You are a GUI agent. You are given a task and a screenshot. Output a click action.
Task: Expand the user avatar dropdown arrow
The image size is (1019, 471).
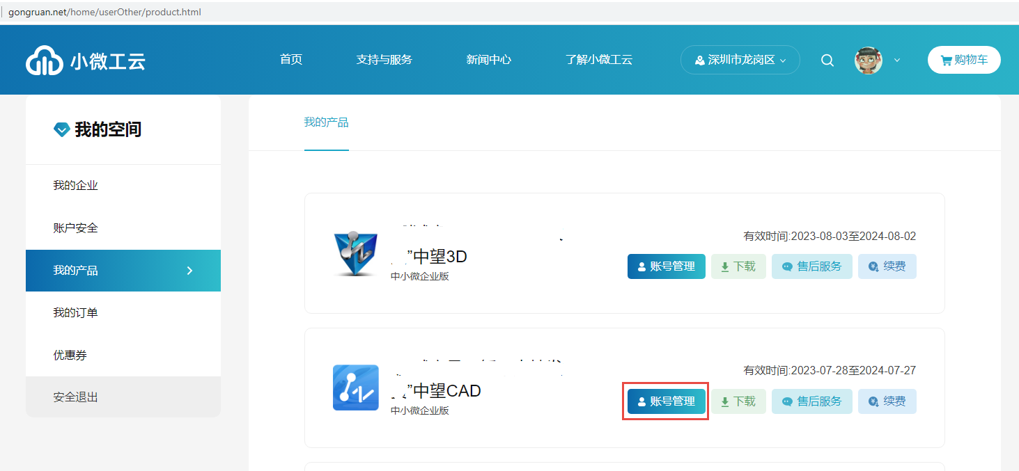897,61
